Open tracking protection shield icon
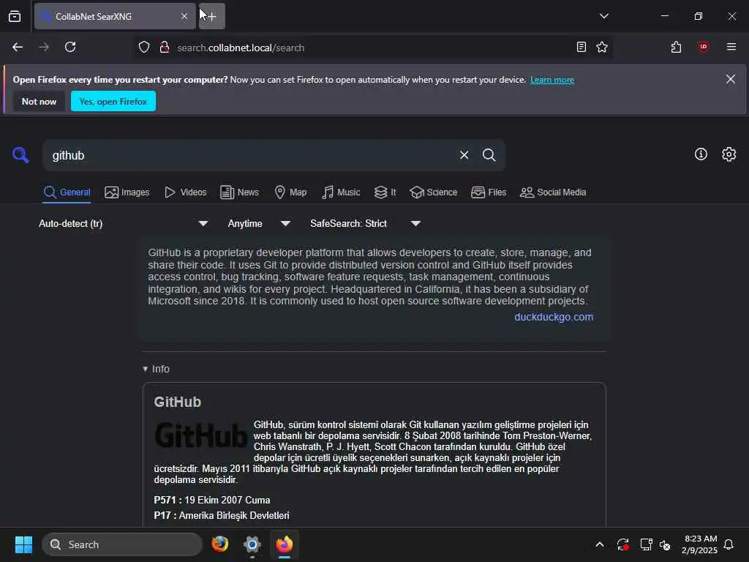 144,48
